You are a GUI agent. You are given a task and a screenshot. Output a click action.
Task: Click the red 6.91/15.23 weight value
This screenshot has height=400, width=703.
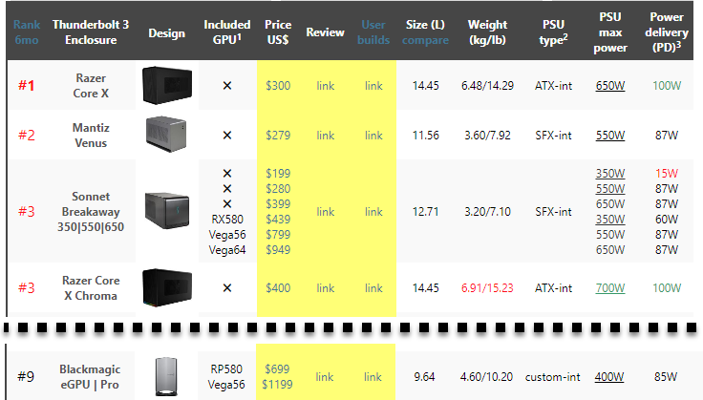coord(487,288)
